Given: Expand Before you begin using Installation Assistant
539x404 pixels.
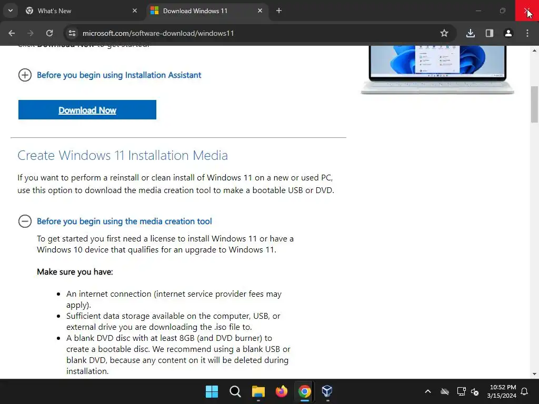Looking at the screenshot, I should [x=109, y=75].
